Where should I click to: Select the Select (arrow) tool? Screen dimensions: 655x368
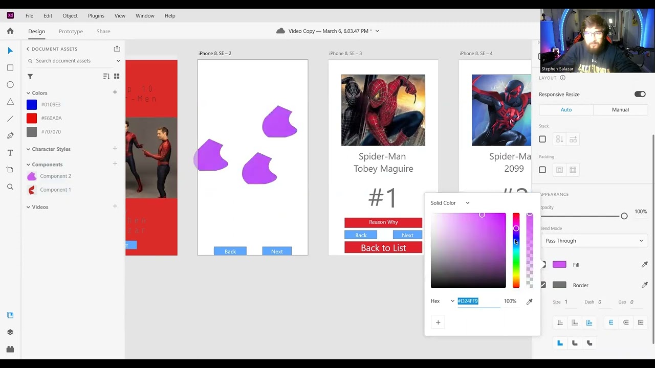tap(10, 51)
